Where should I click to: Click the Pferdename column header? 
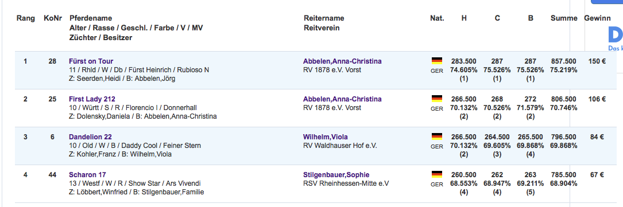coord(91,18)
